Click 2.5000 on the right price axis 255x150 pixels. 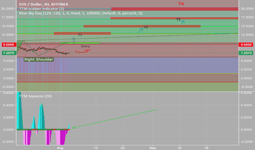pyautogui.click(x=247, y=69)
